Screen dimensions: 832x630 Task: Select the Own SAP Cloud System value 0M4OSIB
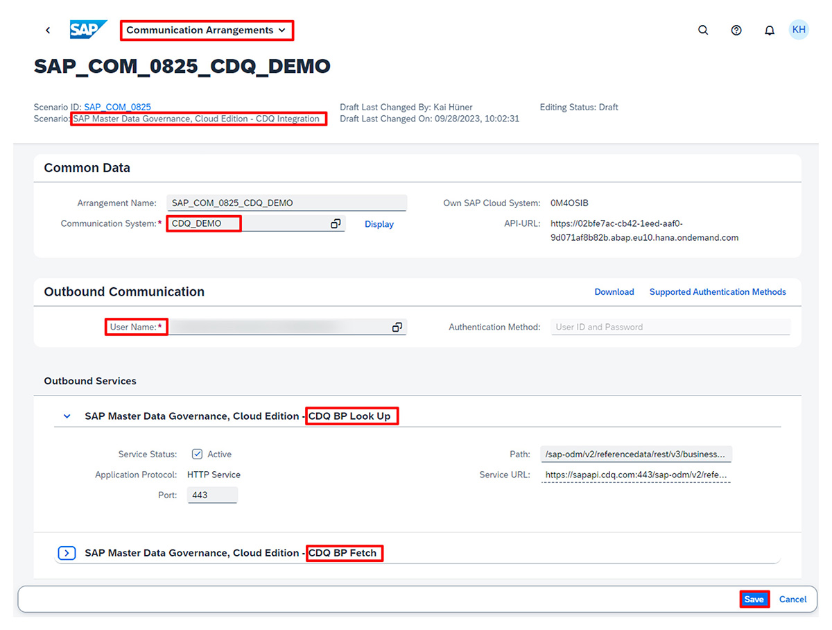pos(570,203)
